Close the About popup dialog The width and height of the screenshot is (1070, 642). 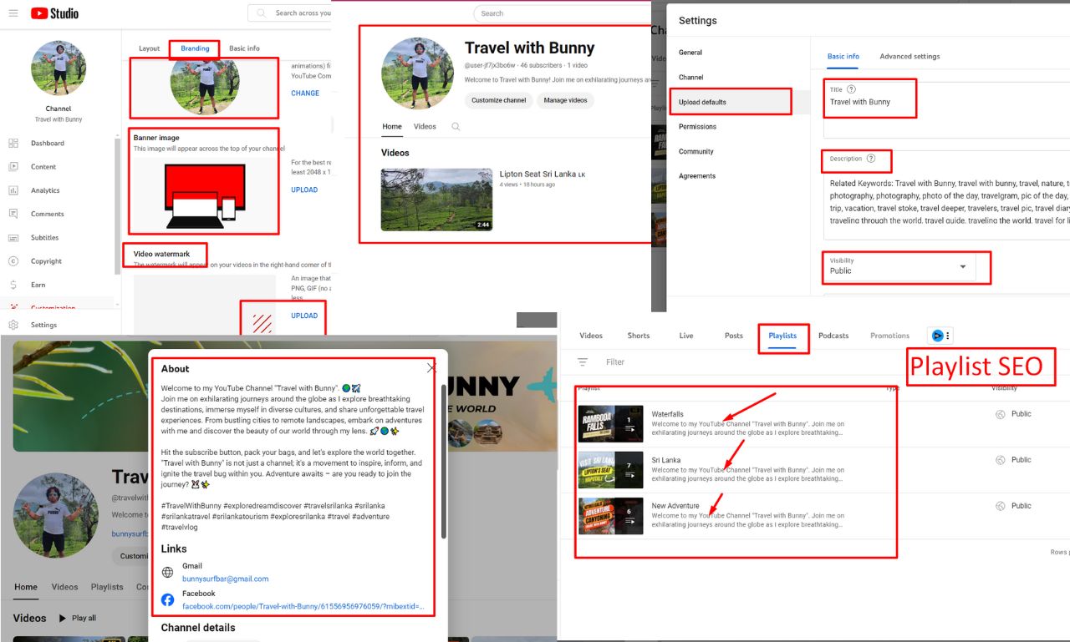(x=431, y=367)
